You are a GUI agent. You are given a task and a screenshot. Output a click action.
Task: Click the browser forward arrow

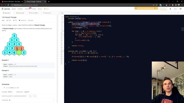click(x=5, y=5)
